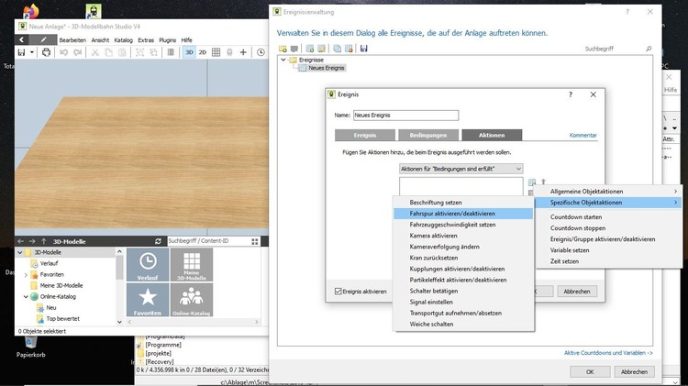Click the duplicate event icon in Ereignisverwaltung toolbar
688x386 pixels.
click(x=337, y=49)
